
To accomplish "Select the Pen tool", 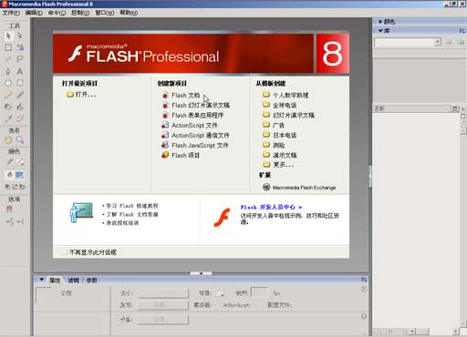I will pyautogui.click(x=8, y=71).
